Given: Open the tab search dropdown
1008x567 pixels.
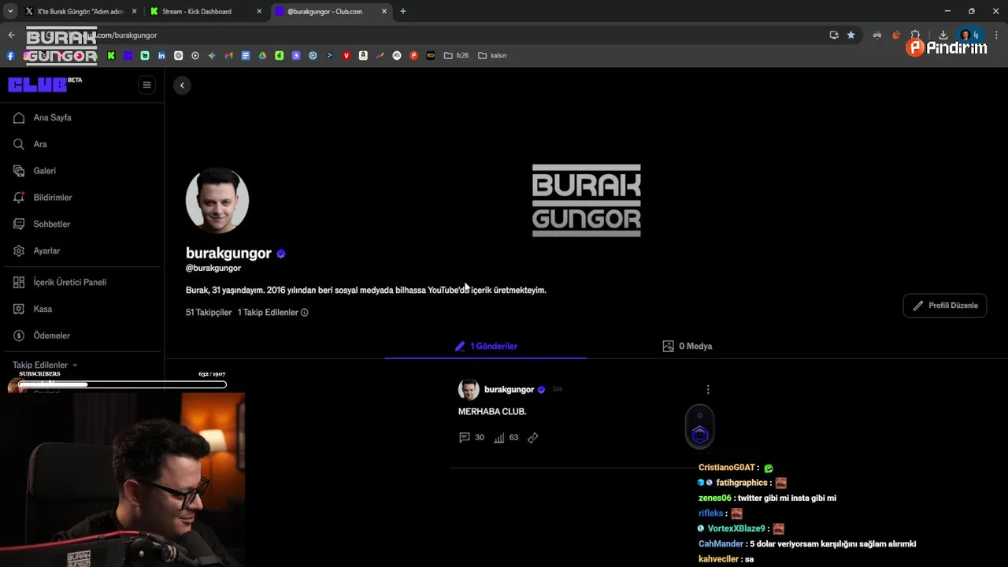Looking at the screenshot, I should click(x=10, y=12).
